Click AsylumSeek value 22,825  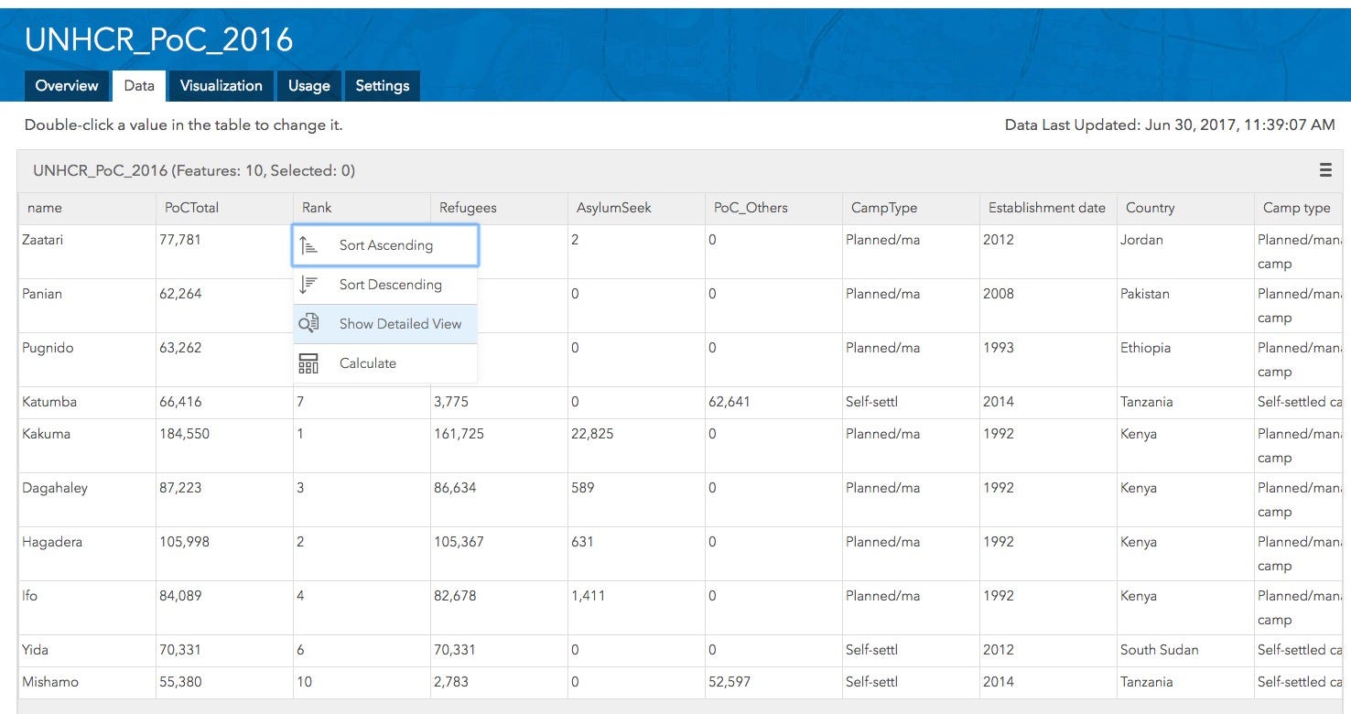tap(592, 434)
